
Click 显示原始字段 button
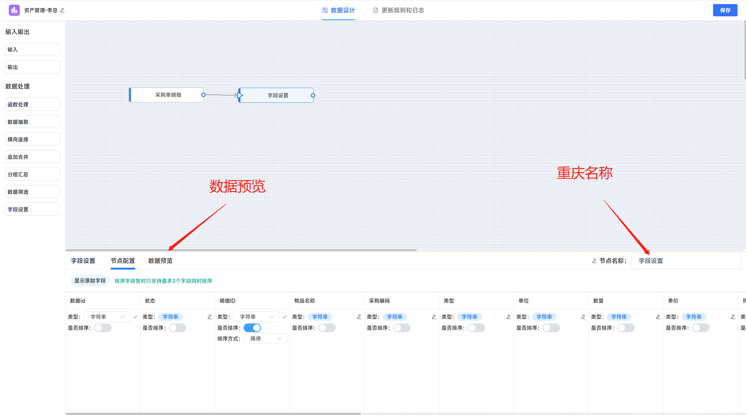pyautogui.click(x=90, y=281)
